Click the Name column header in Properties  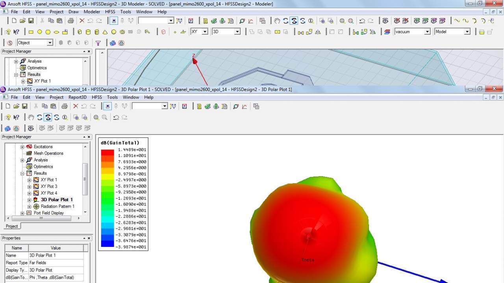17,248
